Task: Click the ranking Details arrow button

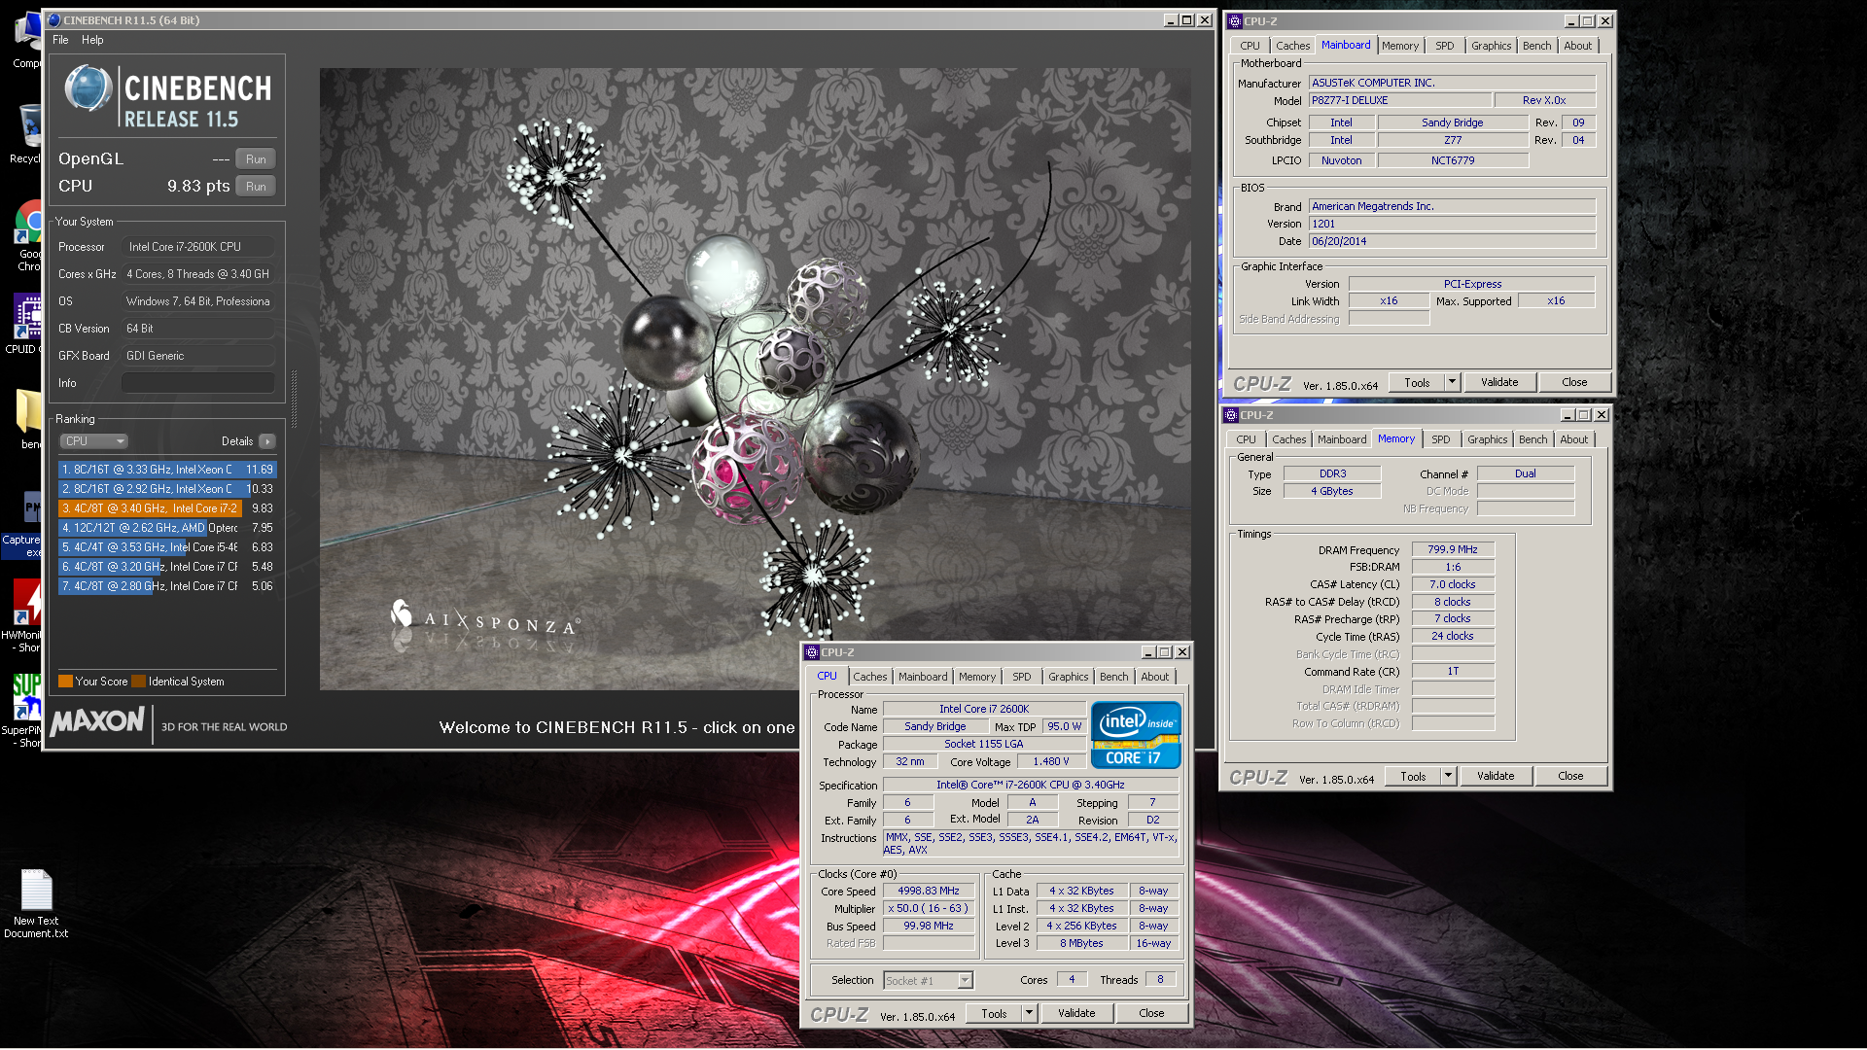Action: click(x=267, y=441)
